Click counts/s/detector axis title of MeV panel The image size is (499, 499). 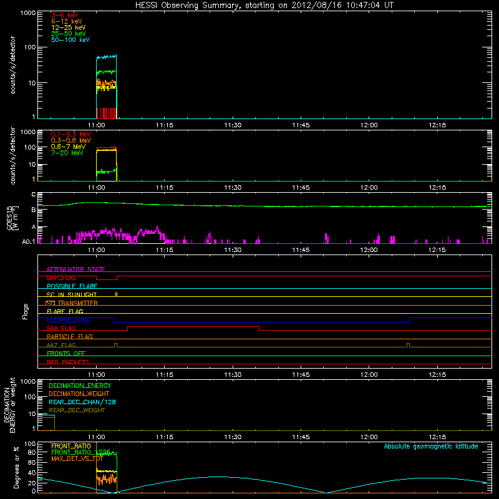tap(12, 155)
